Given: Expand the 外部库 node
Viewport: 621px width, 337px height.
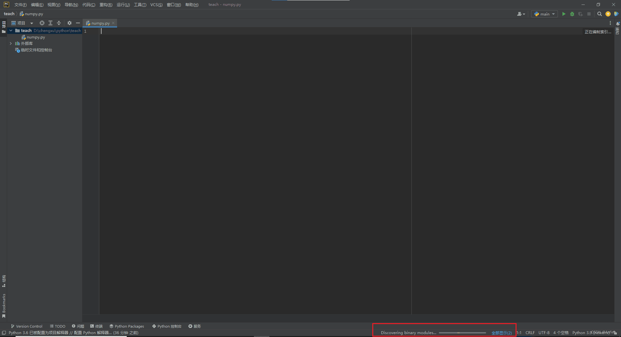Looking at the screenshot, I should [x=11, y=43].
